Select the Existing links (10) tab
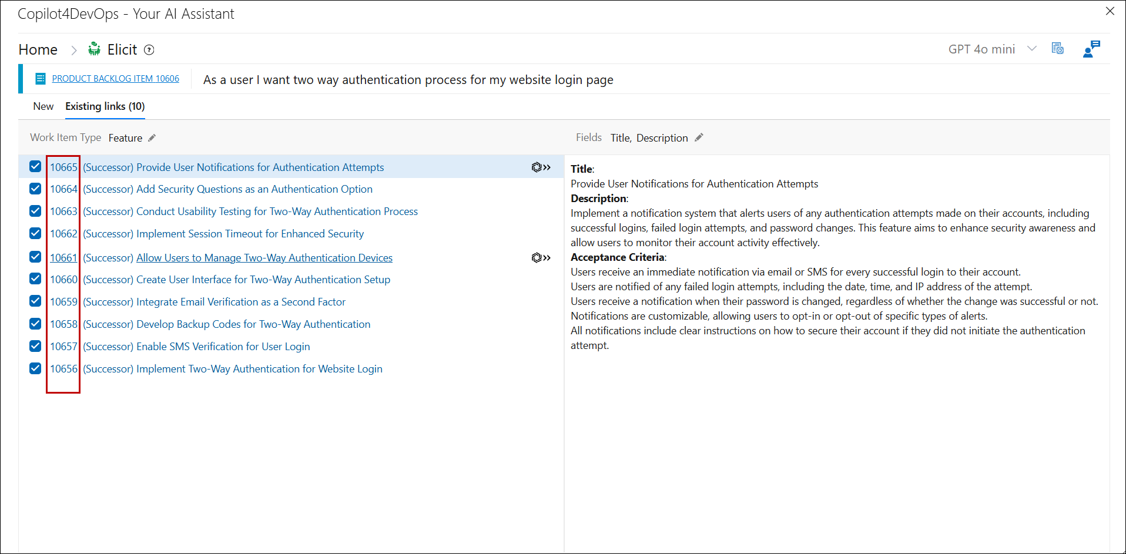Image resolution: width=1126 pixels, height=554 pixels. click(105, 106)
